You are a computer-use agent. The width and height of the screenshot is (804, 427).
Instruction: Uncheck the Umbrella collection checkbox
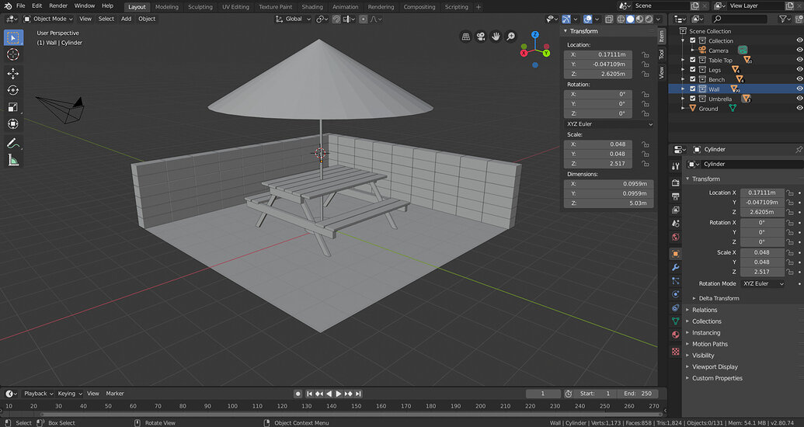[693, 99]
